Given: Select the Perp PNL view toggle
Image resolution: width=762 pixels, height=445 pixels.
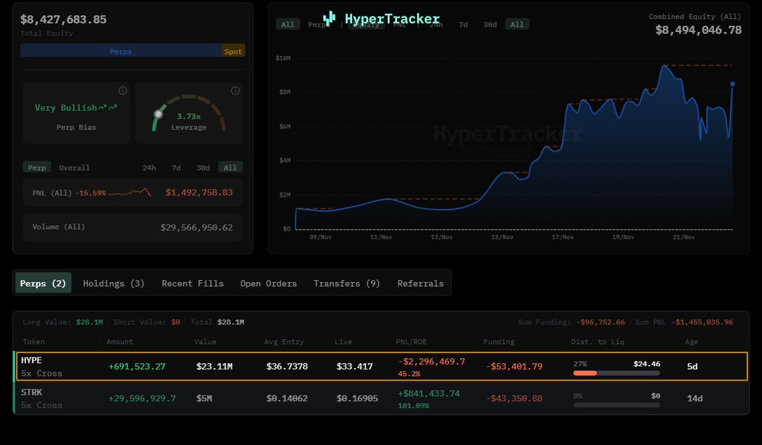Looking at the screenshot, I should tap(37, 168).
